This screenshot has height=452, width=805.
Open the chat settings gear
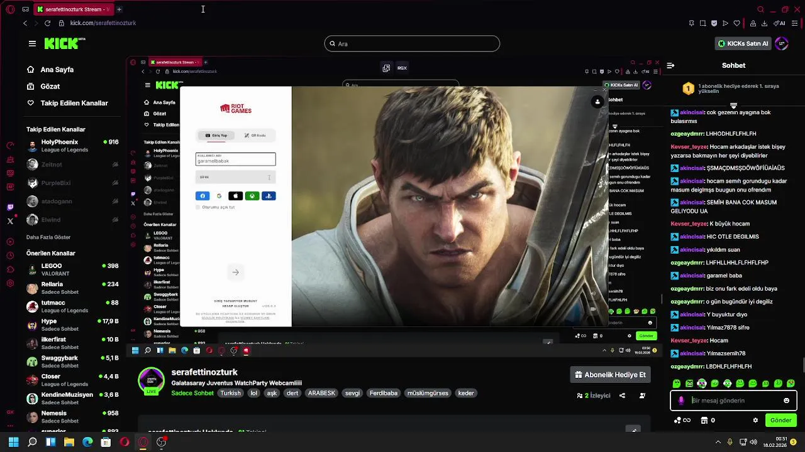755,421
